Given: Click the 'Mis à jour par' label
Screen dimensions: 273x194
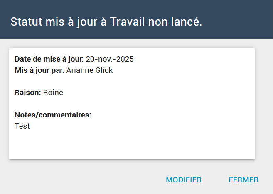Looking at the screenshot, I should (x=39, y=70).
